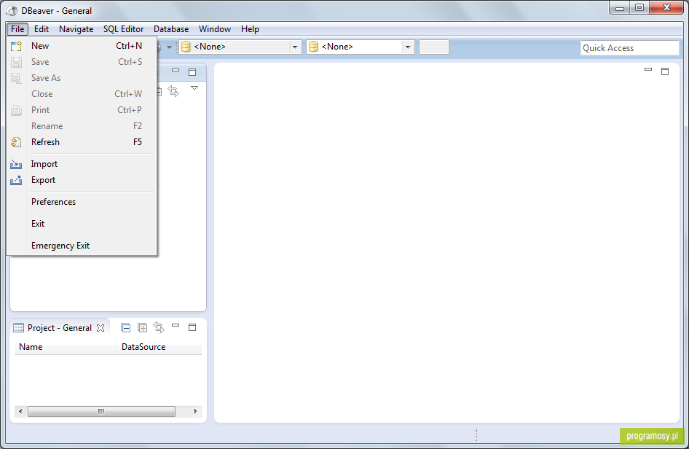
Task: Open the File menu
Action: (17, 29)
